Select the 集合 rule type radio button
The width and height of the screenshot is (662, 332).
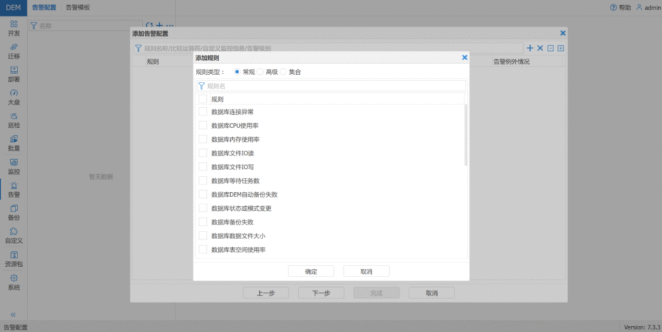pos(283,72)
